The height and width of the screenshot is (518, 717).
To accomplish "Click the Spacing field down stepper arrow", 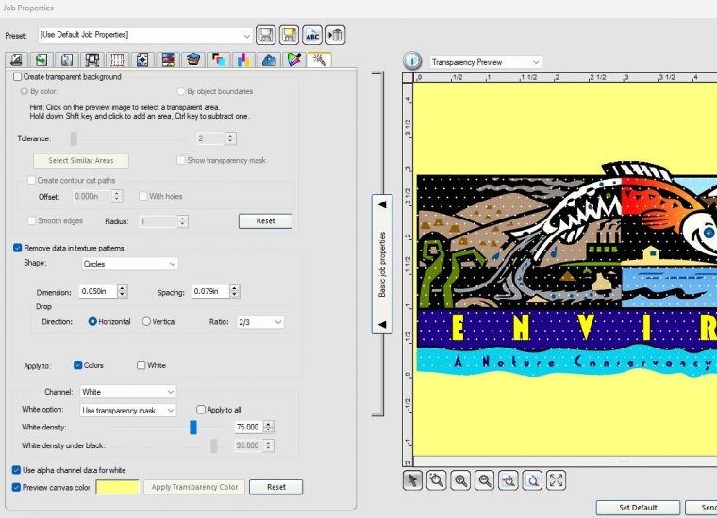I will pyautogui.click(x=235, y=295).
